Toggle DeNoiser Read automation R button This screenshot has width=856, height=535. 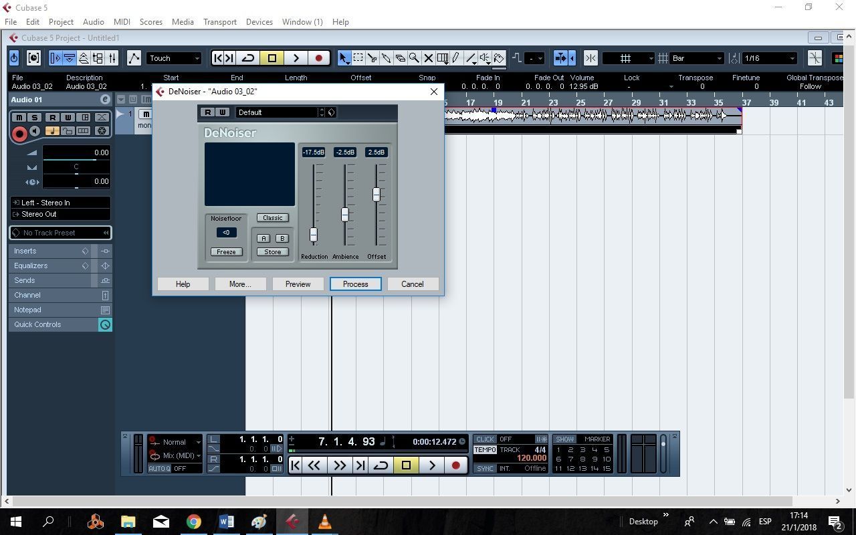[x=208, y=112]
